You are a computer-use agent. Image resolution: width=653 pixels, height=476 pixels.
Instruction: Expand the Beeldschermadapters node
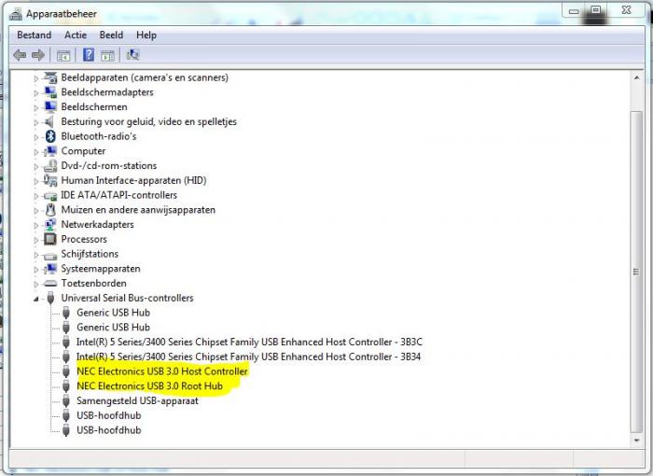(36, 92)
